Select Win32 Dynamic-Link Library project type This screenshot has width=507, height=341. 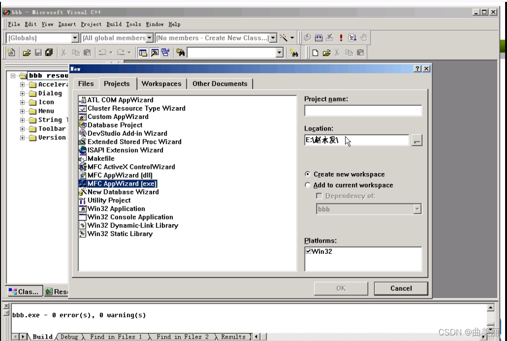pyautogui.click(x=133, y=225)
